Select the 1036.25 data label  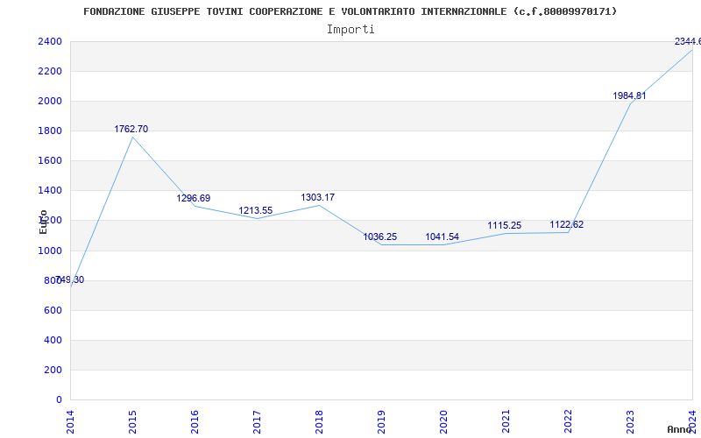pyautogui.click(x=379, y=237)
